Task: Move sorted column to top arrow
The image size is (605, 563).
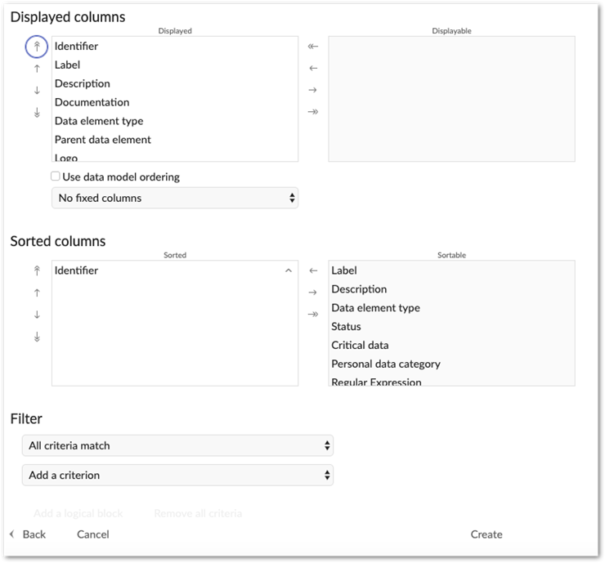Action: pos(37,271)
